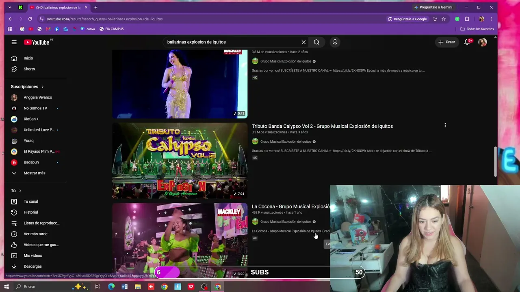
Task: Clear the YouTube search box text
Action: [303, 42]
